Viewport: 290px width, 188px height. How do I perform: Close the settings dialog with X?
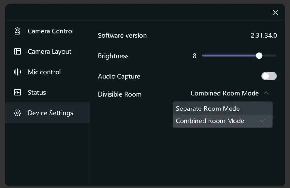[275, 12]
